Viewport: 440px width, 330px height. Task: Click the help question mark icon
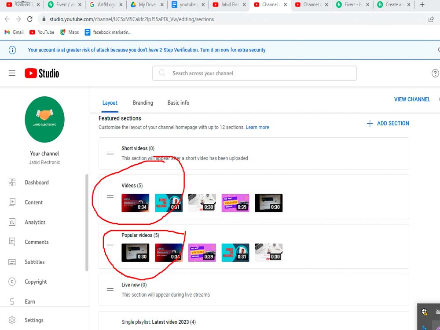coord(435,73)
